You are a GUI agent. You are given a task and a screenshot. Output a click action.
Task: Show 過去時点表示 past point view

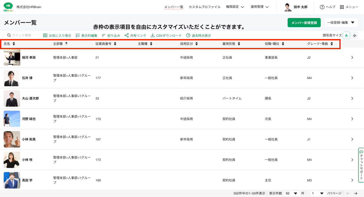[x=198, y=35]
